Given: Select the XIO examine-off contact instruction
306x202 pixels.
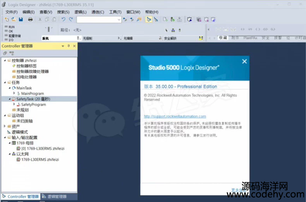Looking at the screenshot, I should pyautogui.click(x=250, y=29).
